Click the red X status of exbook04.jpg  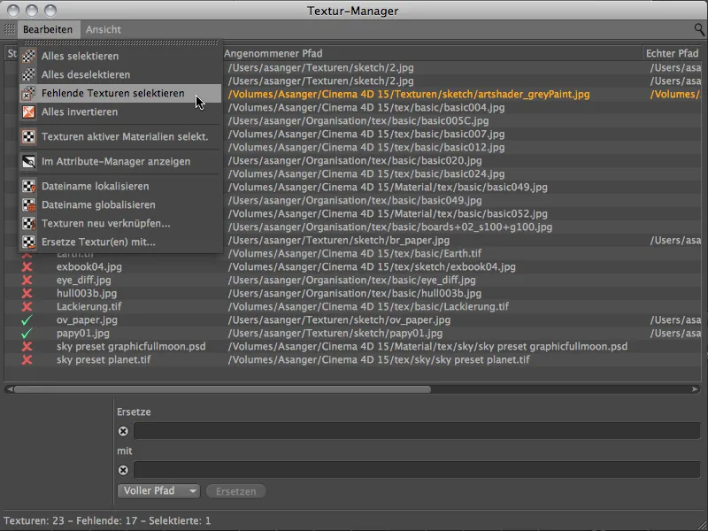[27, 267]
